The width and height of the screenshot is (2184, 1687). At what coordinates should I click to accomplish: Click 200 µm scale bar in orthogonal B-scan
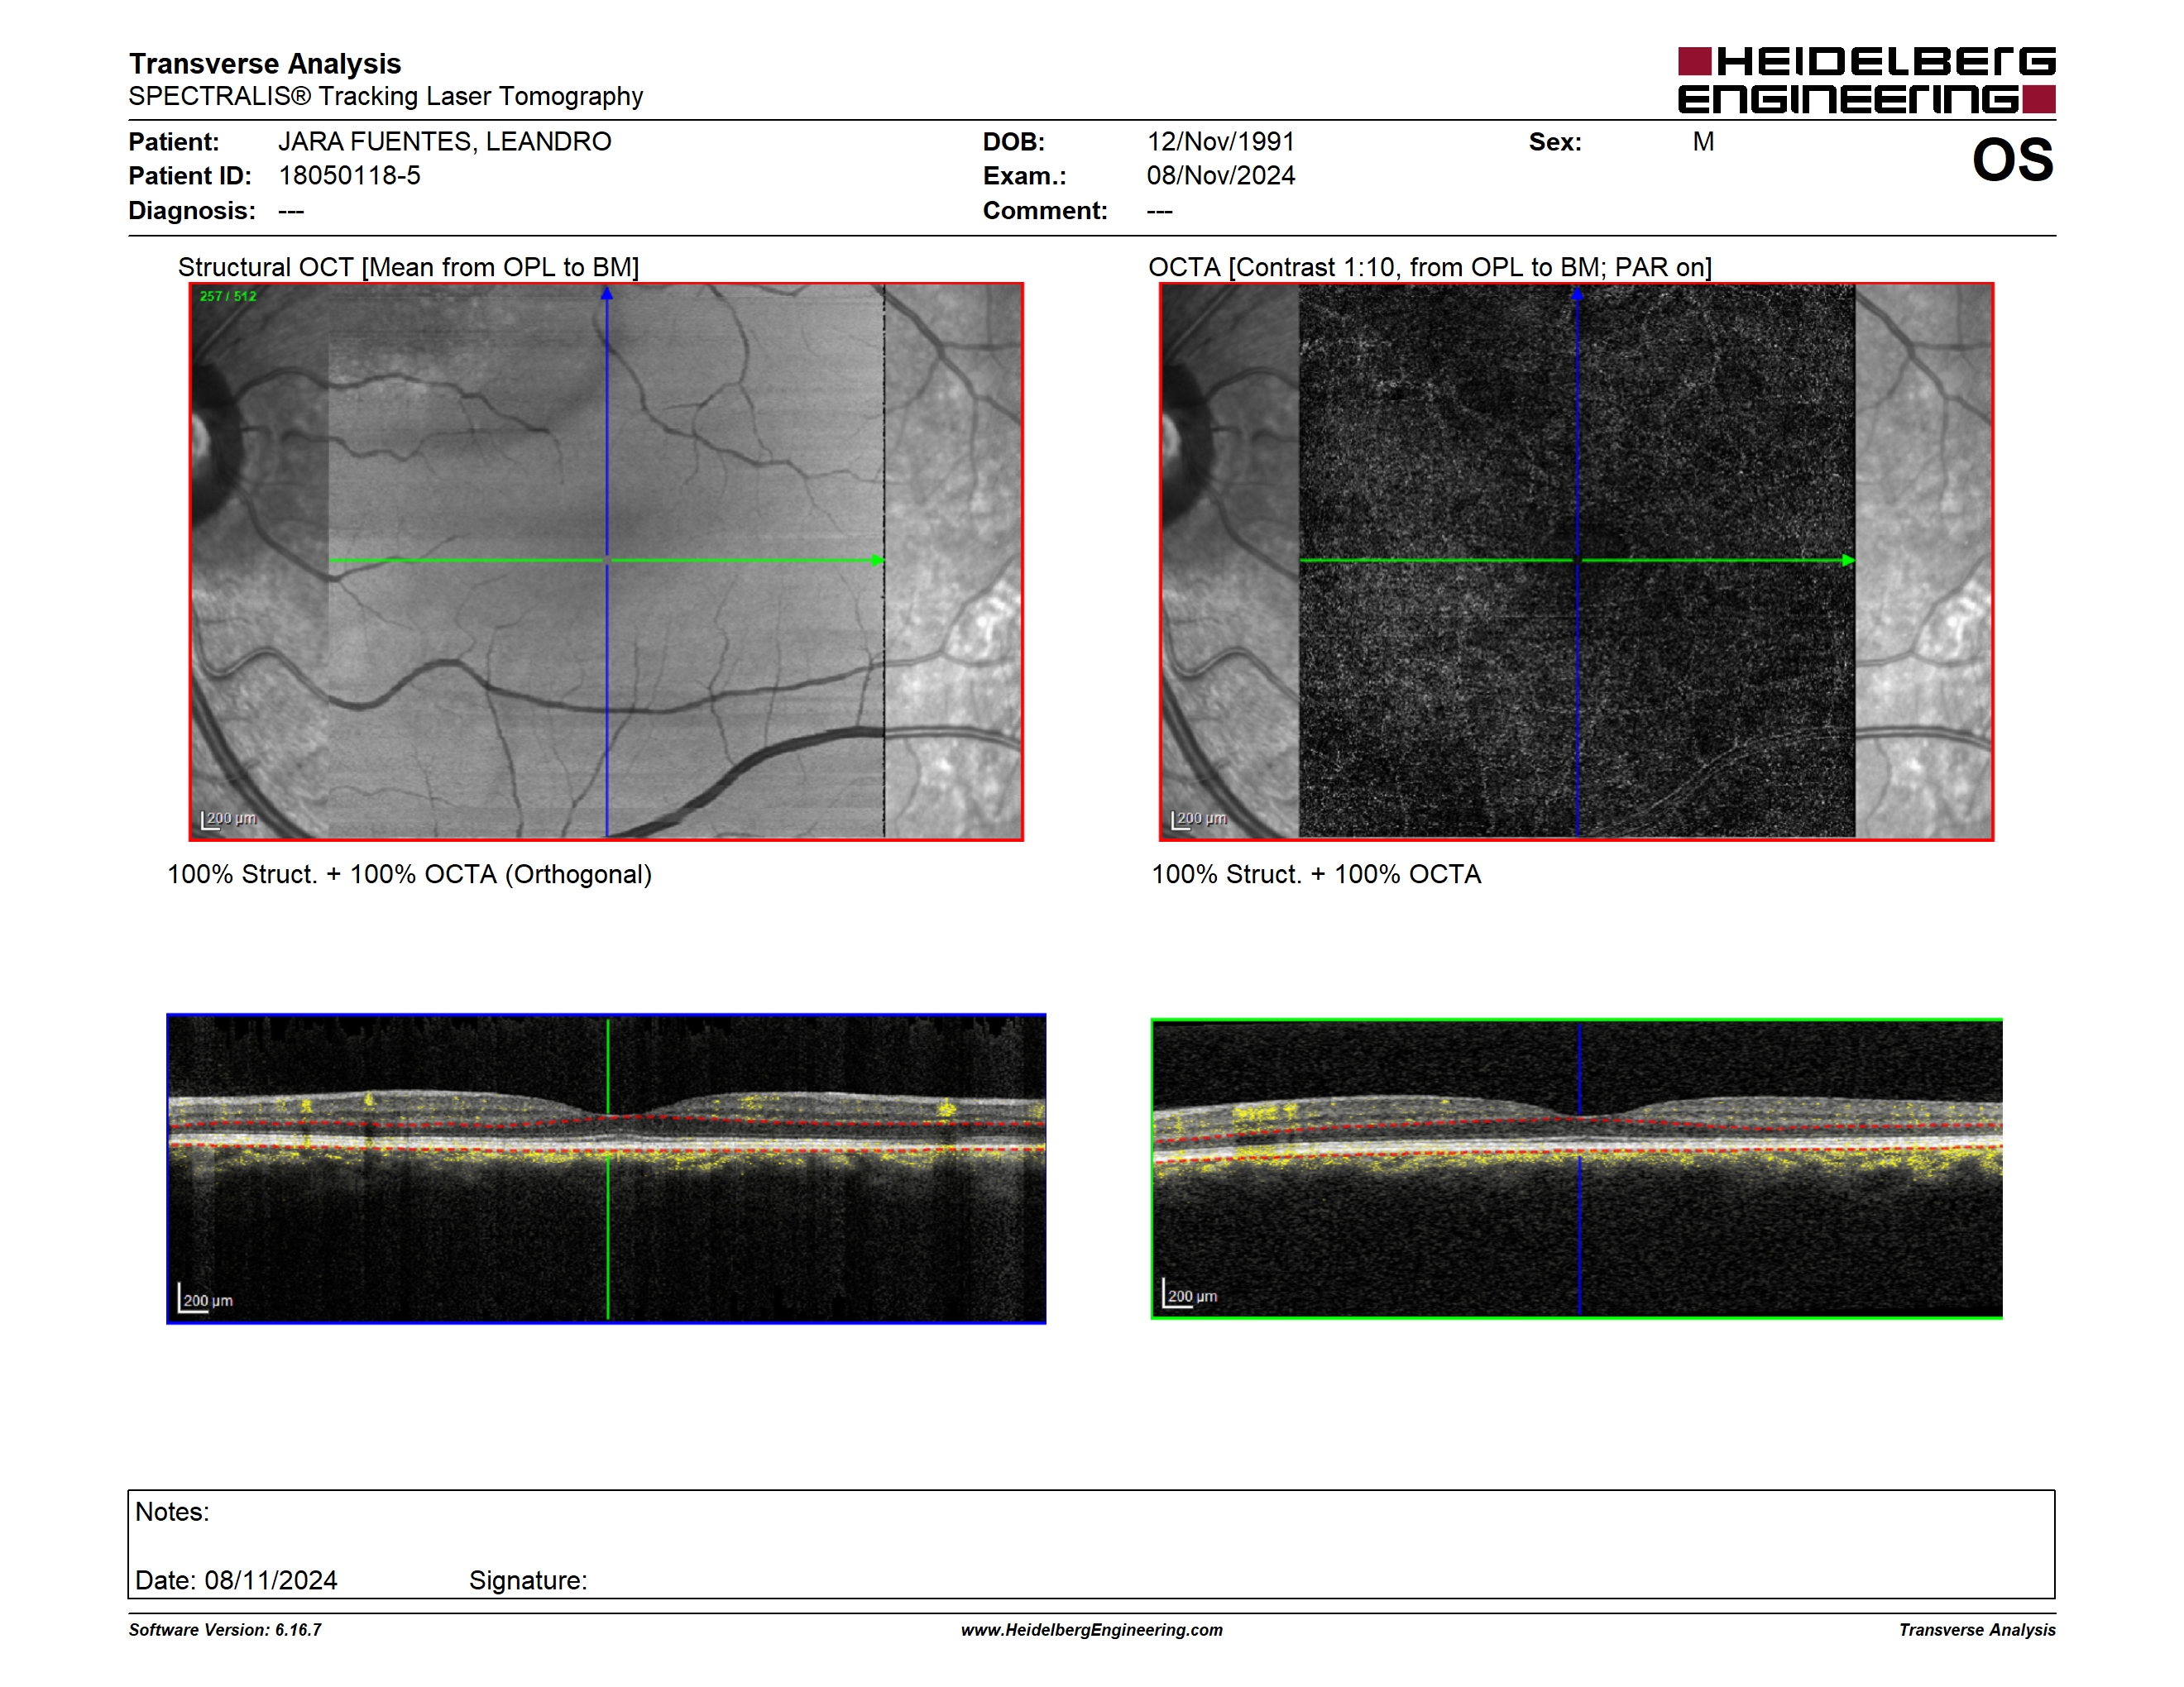tap(206, 1298)
